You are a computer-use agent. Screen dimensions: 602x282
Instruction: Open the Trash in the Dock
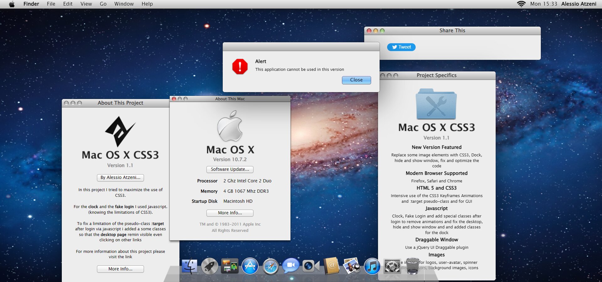[x=413, y=266]
